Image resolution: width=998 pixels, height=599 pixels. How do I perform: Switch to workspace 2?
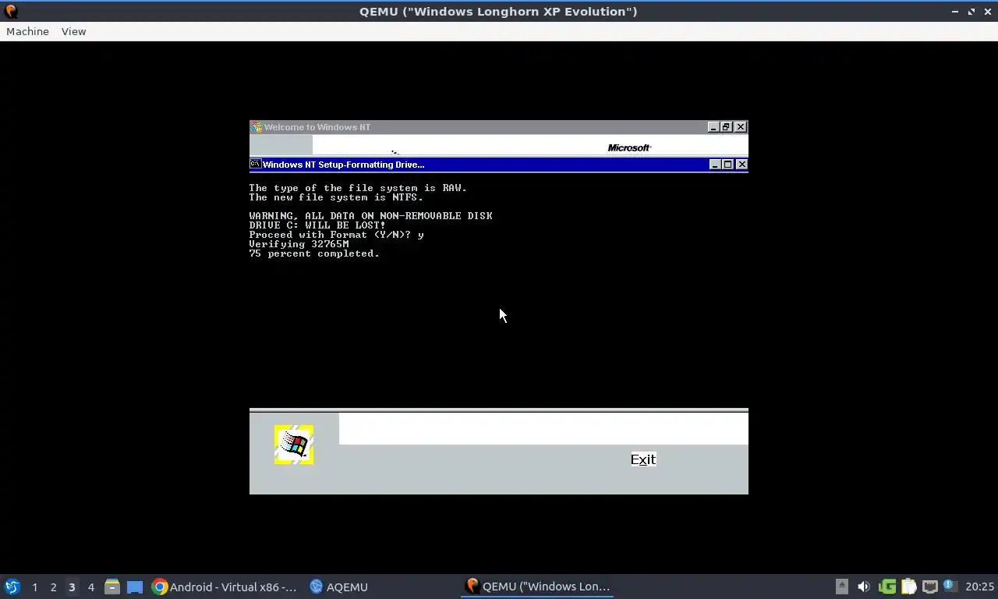point(53,587)
